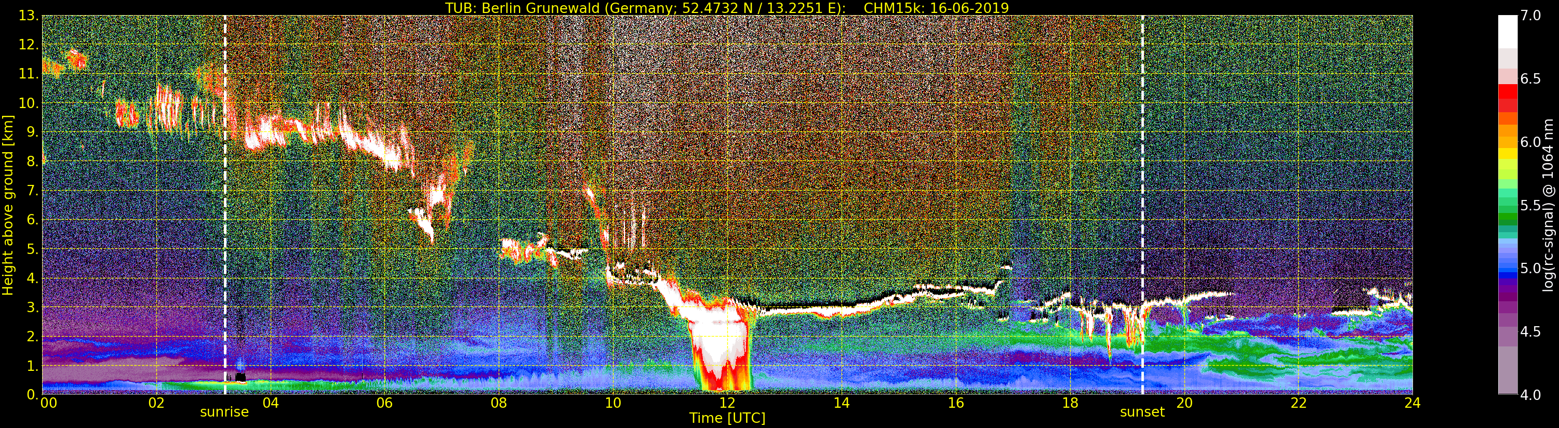Click the height axis tick '9.'
This screenshot has width=1559, height=428.
[33, 132]
